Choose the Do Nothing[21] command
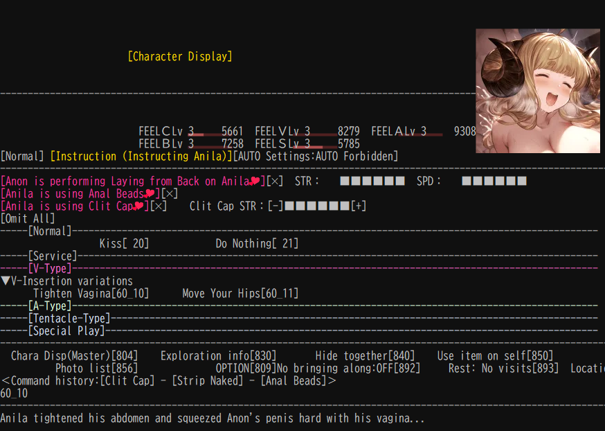 (257, 243)
